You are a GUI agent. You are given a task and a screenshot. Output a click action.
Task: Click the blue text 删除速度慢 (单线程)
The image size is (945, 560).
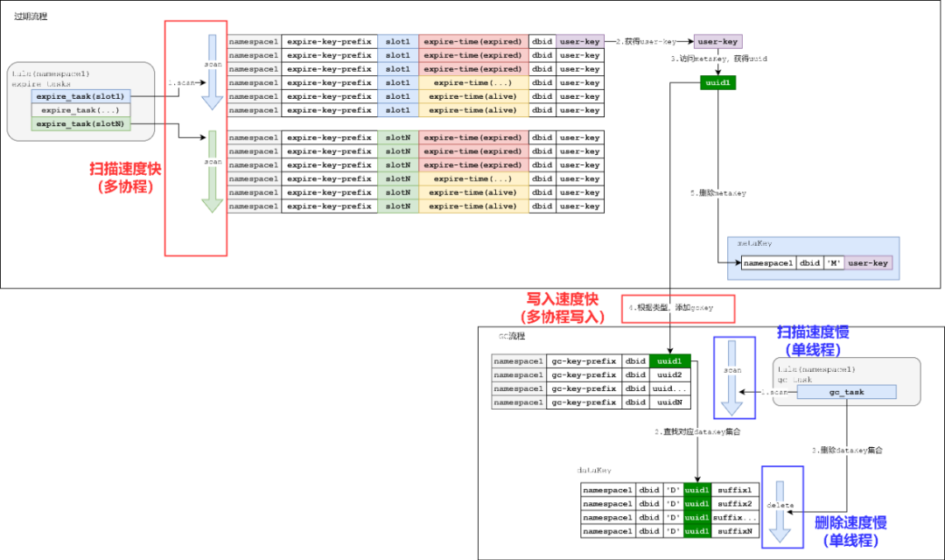click(x=850, y=531)
